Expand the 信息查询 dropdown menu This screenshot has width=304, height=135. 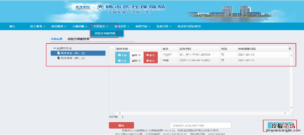coord(143,26)
